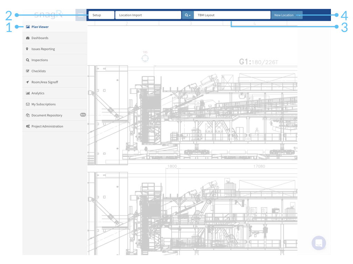This screenshot has height=264, width=353.
Task: Go to Issues Reporting
Action: 55,49
